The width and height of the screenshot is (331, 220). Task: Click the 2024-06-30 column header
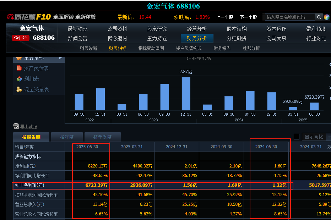point(266,147)
